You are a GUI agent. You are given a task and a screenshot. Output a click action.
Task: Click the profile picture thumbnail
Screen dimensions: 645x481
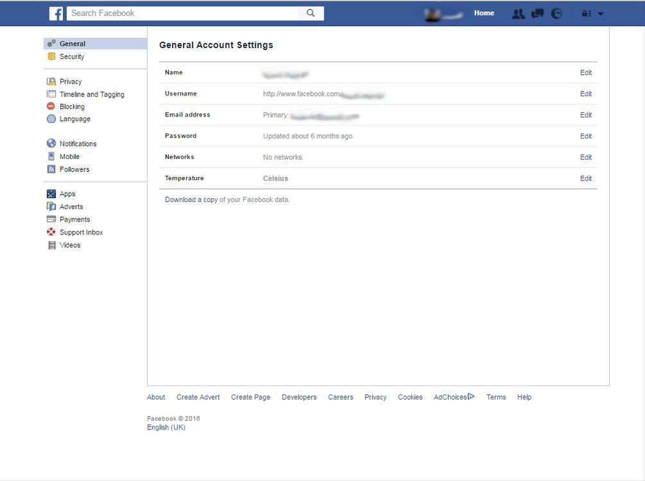coord(432,14)
